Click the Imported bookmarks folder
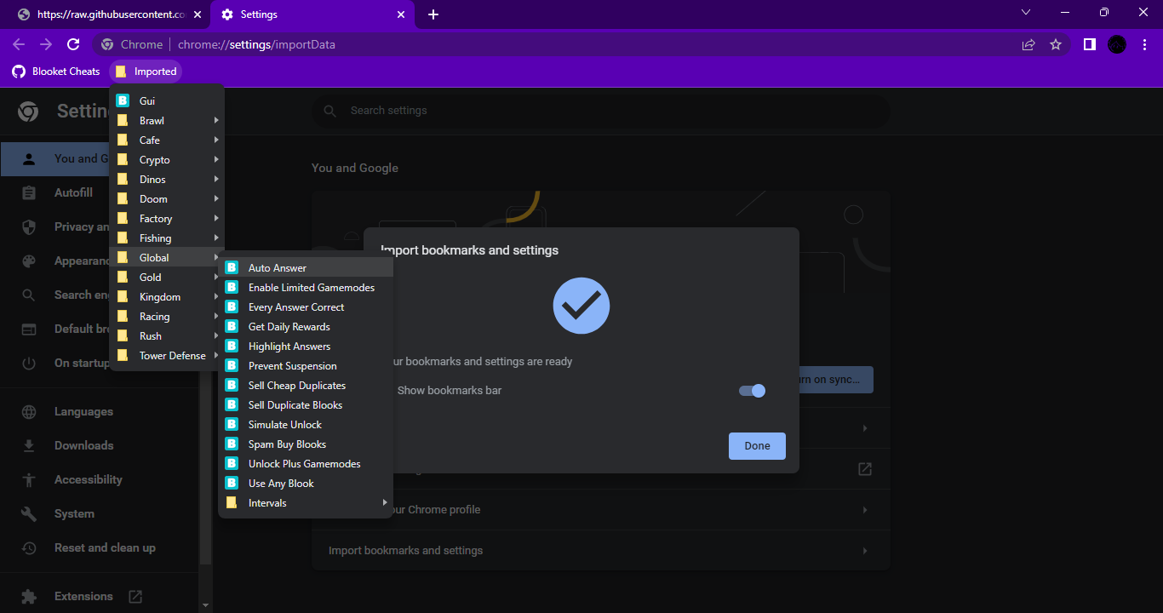Image resolution: width=1163 pixels, height=613 pixels. click(146, 72)
